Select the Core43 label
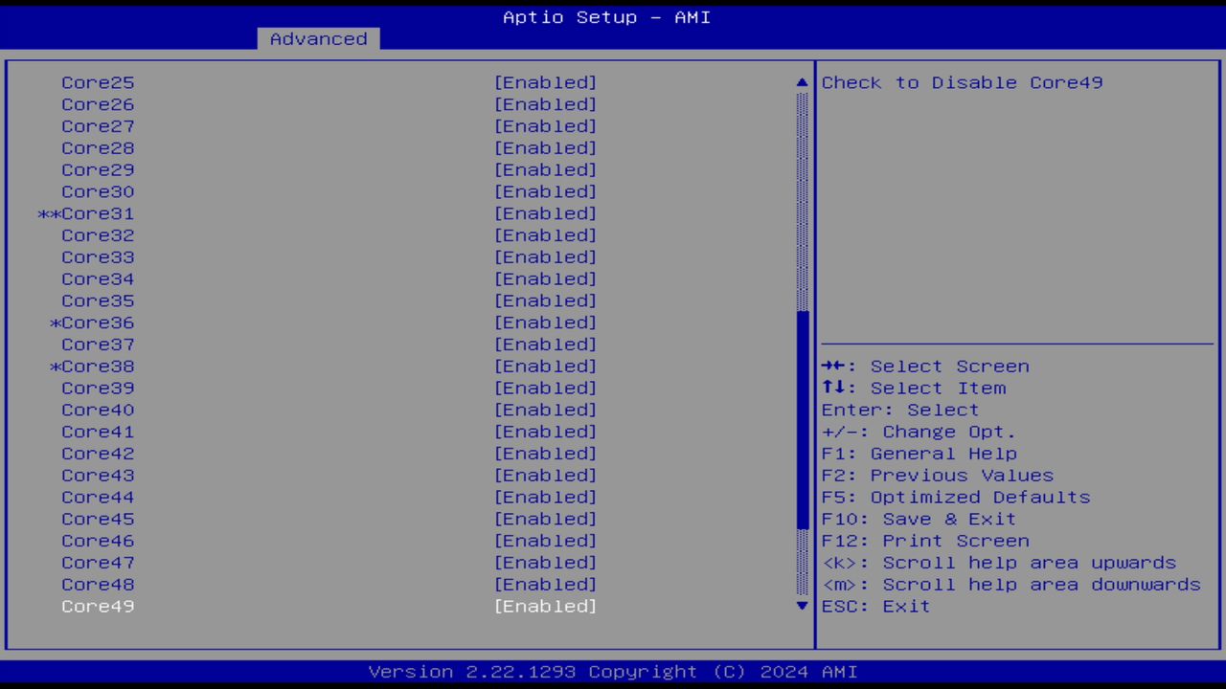Image resolution: width=1226 pixels, height=689 pixels. click(98, 476)
